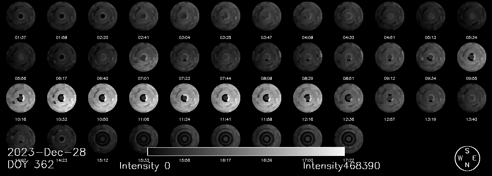The image size is (492, 176).
Task: Select the 01:37 circular sky map
Action: 20,16
